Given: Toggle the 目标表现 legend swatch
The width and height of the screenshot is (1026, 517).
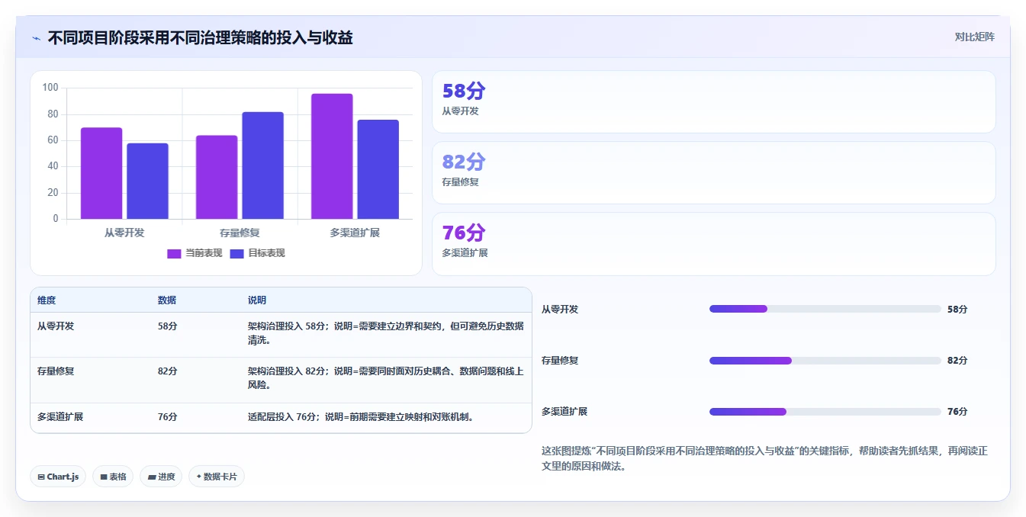Looking at the screenshot, I should pyautogui.click(x=236, y=254).
